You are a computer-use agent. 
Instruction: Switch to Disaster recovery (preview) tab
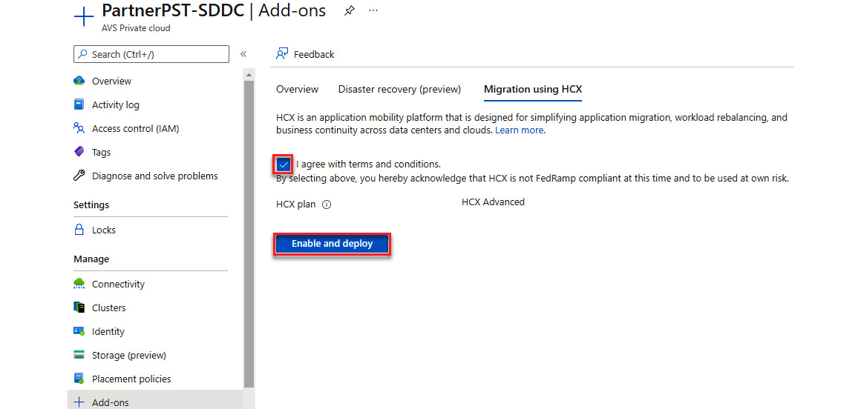(399, 89)
